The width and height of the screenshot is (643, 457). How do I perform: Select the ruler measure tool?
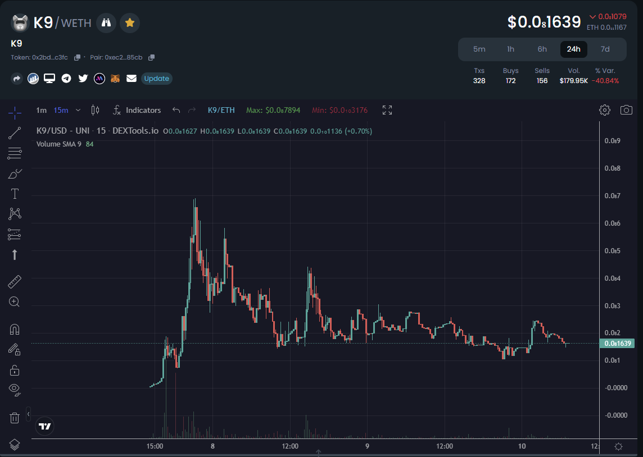pos(15,282)
